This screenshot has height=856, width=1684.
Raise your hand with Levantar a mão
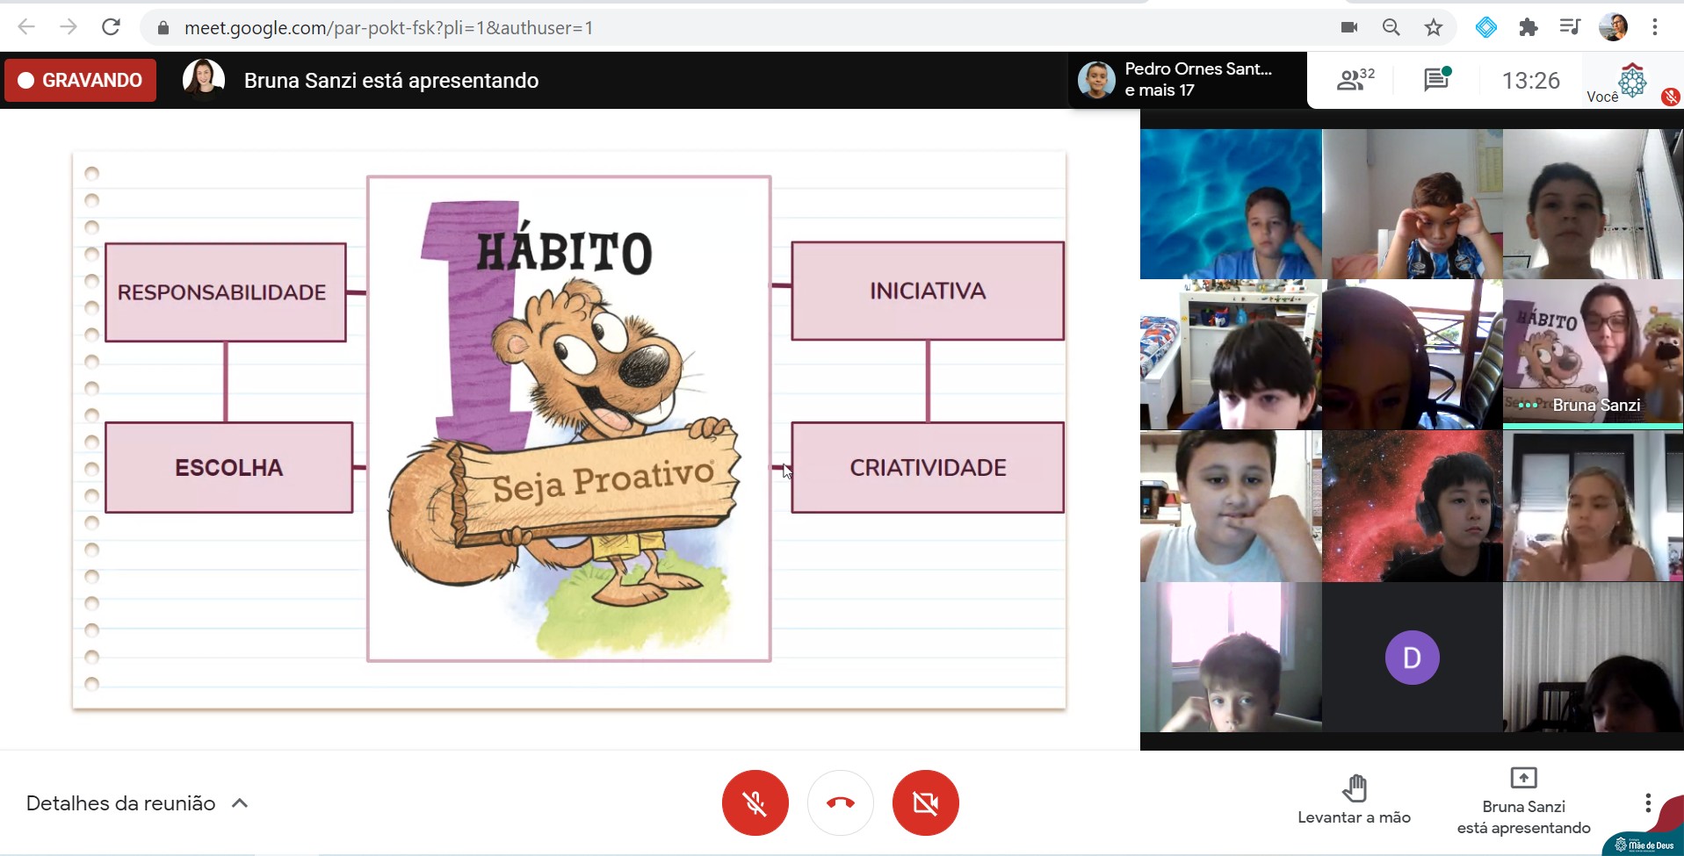coord(1354,800)
